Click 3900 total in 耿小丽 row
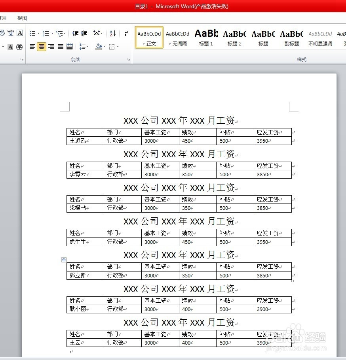346x360 pixels. pyautogui.click(x=273, y=309)
